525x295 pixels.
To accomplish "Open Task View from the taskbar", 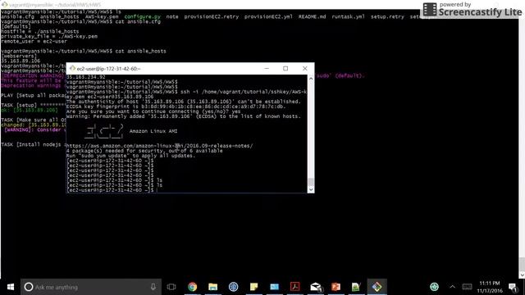I will tap(171, 287).
